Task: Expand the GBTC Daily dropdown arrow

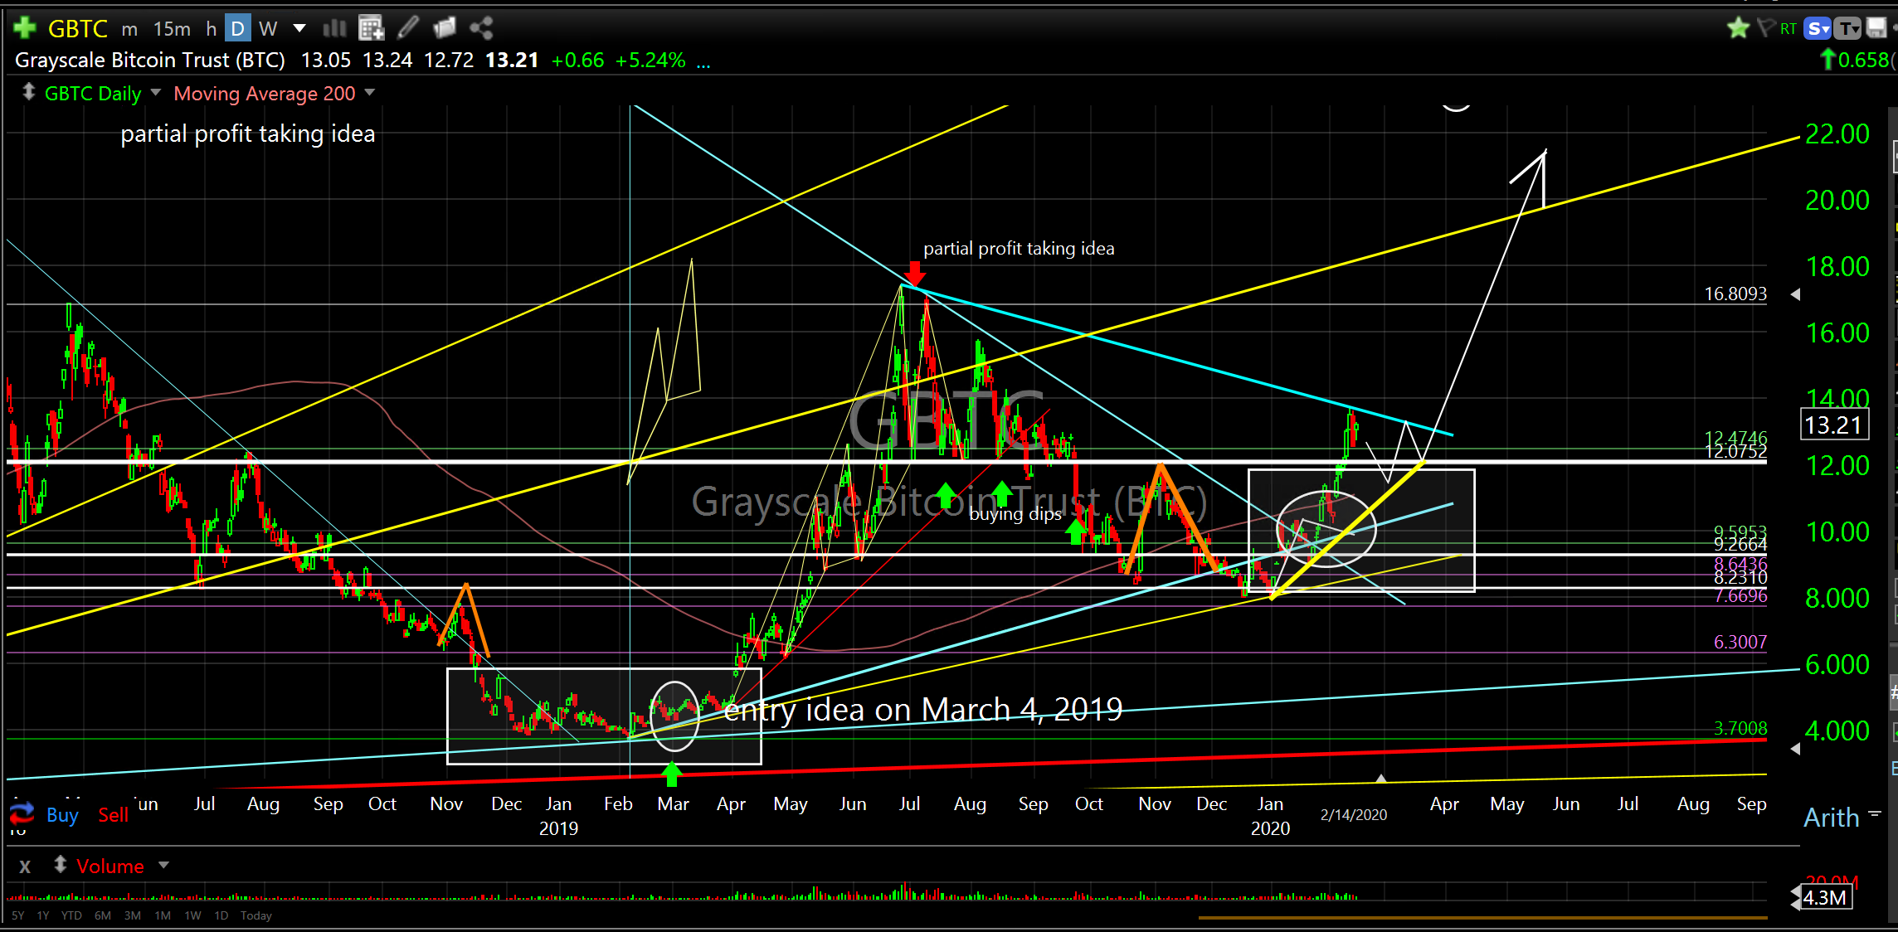Action: [155, 93]
